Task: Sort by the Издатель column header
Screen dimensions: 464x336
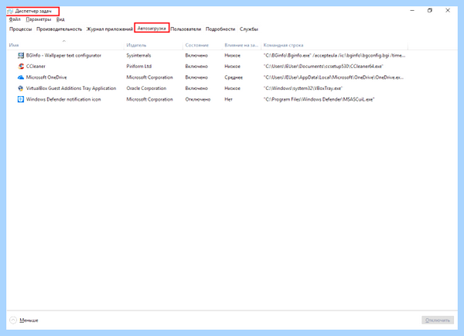Action: pos(153,45)
